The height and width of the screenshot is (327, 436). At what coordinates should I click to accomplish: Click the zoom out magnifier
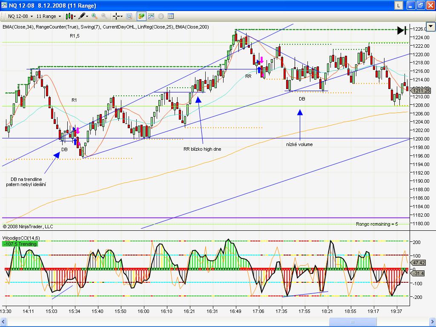click(104, 16)
